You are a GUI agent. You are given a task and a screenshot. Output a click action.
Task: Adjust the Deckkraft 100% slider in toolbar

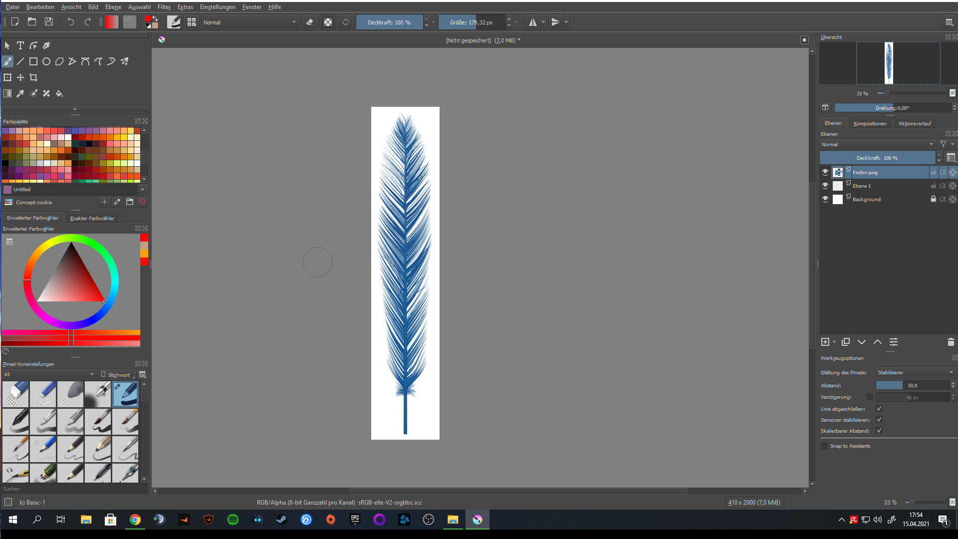click(x=389, y=22)
